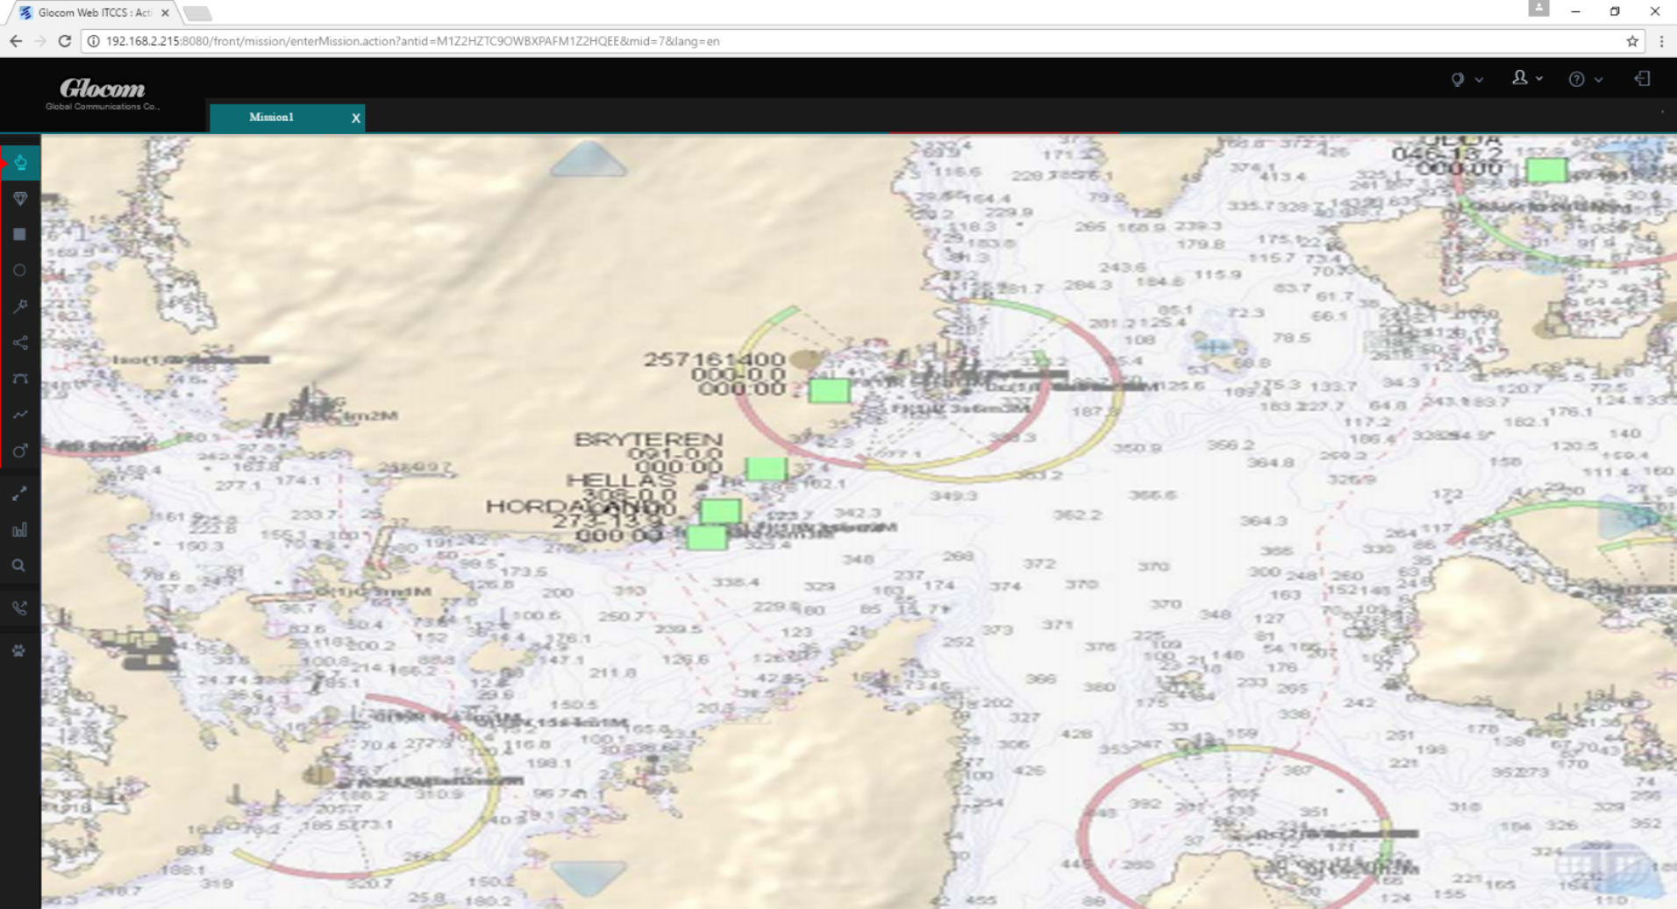Click the logout icon at top right
The image size is (1677, 909).
(x=1641, y=78)
